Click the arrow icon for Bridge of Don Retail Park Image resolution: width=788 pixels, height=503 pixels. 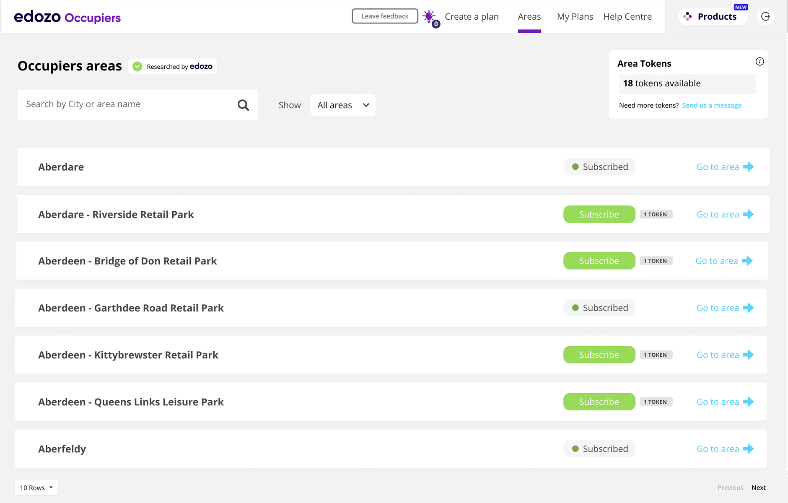pyautogui.click(x=747, y=261)
